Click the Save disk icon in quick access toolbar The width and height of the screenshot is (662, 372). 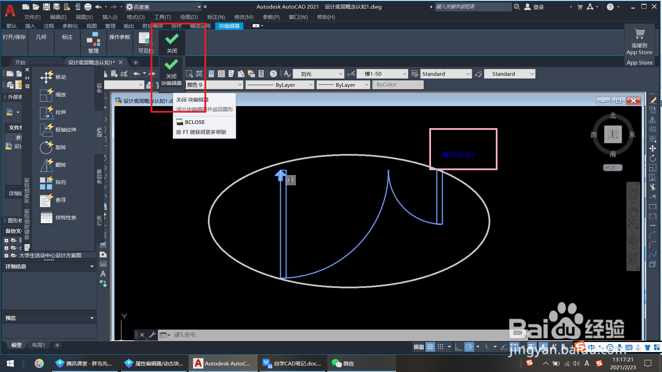(x=47, y=7)
